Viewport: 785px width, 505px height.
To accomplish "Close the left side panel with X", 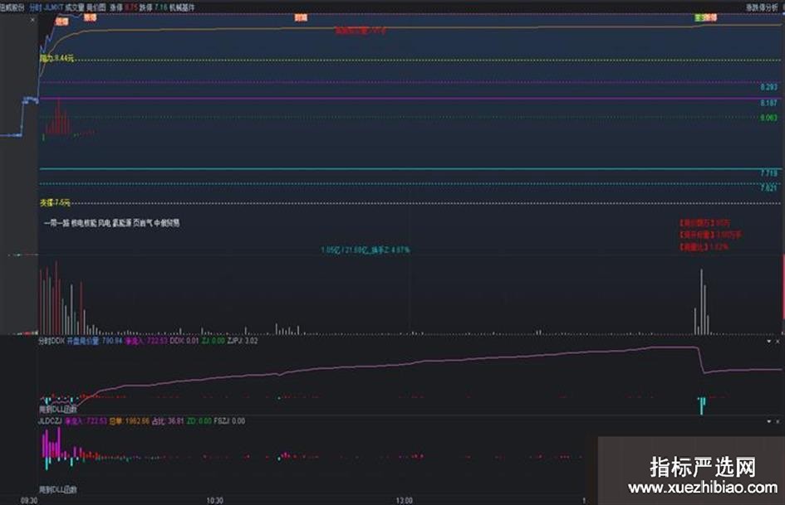I will [x=32, y=20].
